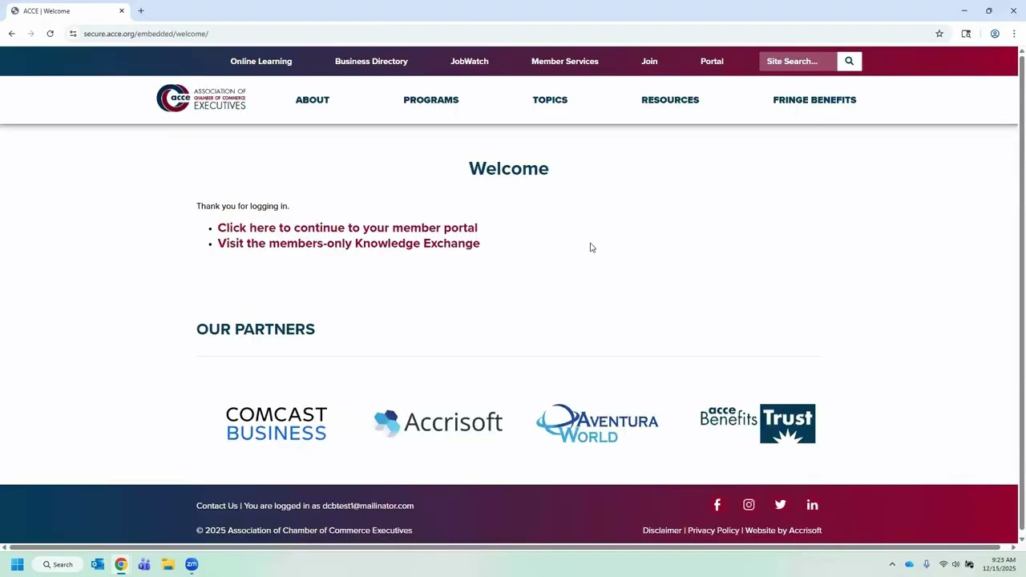Open the Aventura World partner logo
Screen dimensions: 1026x577
[597, 423]
